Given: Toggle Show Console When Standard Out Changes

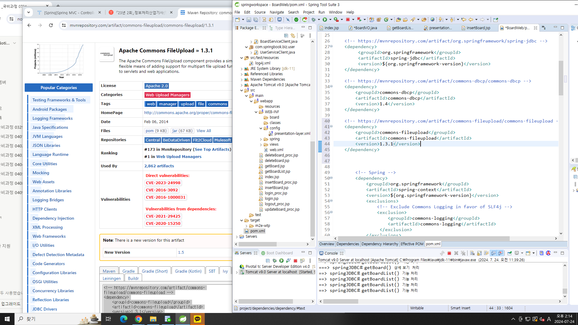Looking at the screenshot, I should coord(493,253).
